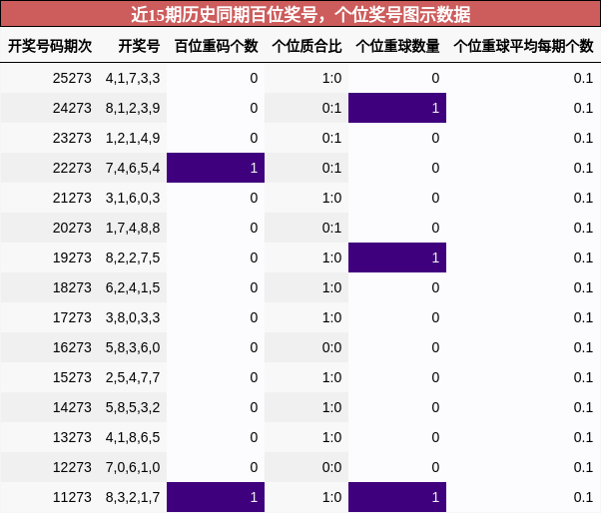This screenshot has height=513, width=601.
Task: Click average value 0.1 in row 15273
Action: tap(583, 377)
